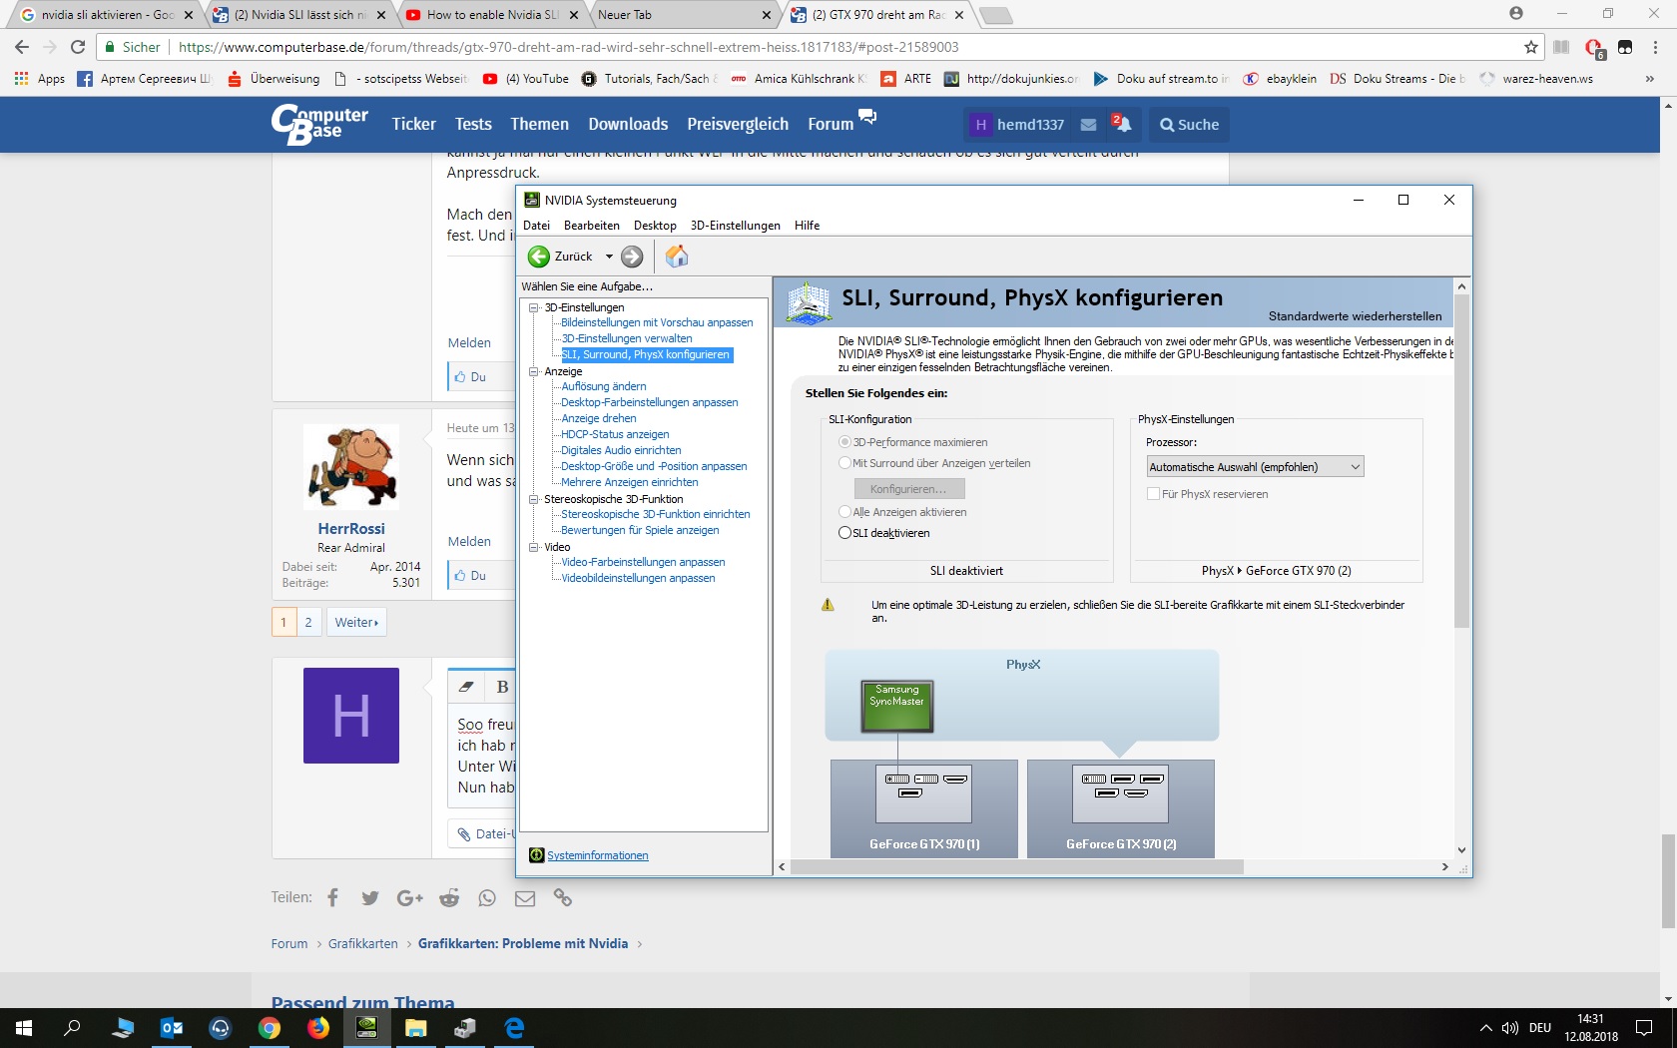Select HDCP-Status anzeigen
The width and height of the screenshot is (1677, 1048).
(615, 434)
